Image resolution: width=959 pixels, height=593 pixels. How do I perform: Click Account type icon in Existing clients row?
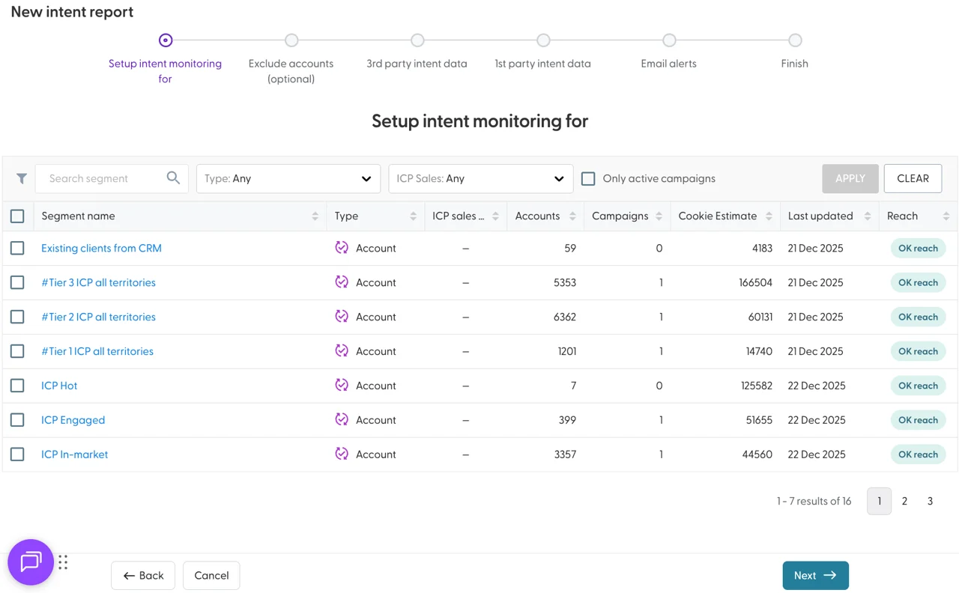[342, 248]
